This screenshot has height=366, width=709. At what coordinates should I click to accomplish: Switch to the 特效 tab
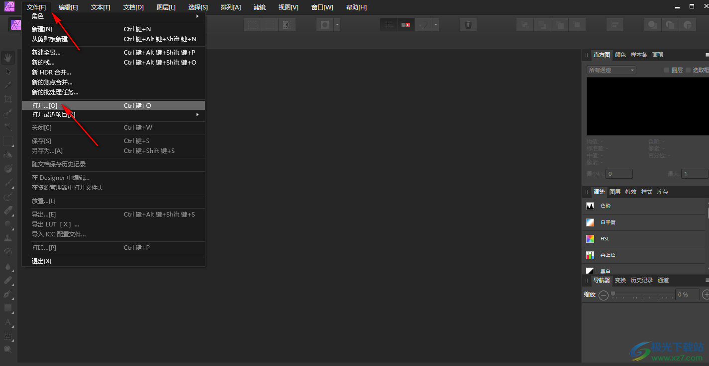tap(631, 192)
